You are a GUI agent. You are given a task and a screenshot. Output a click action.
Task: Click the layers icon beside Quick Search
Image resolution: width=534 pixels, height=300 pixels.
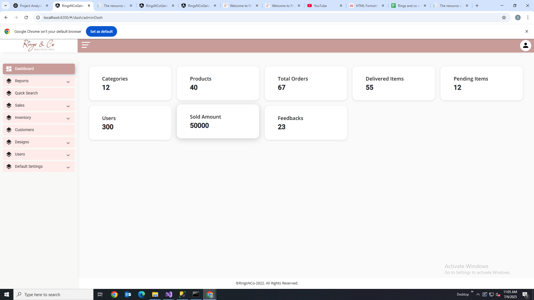click(x=9, y=93)
